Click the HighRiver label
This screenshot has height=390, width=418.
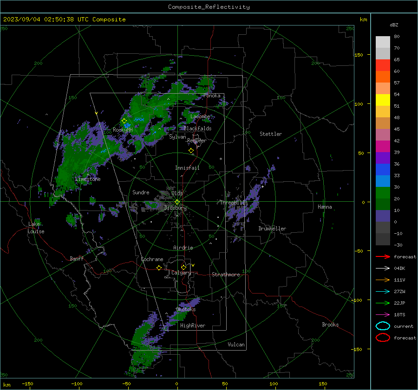click(x=193, y=326)
